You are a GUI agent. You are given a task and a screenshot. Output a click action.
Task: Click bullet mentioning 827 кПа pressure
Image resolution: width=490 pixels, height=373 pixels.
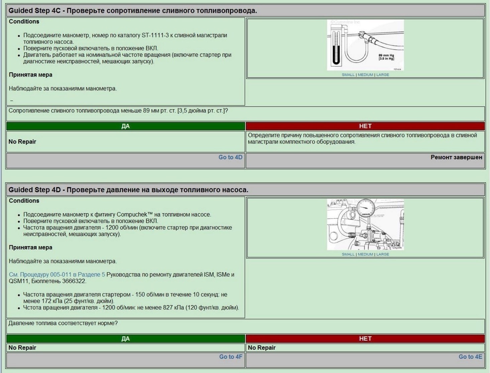click(x=131, y=308)
